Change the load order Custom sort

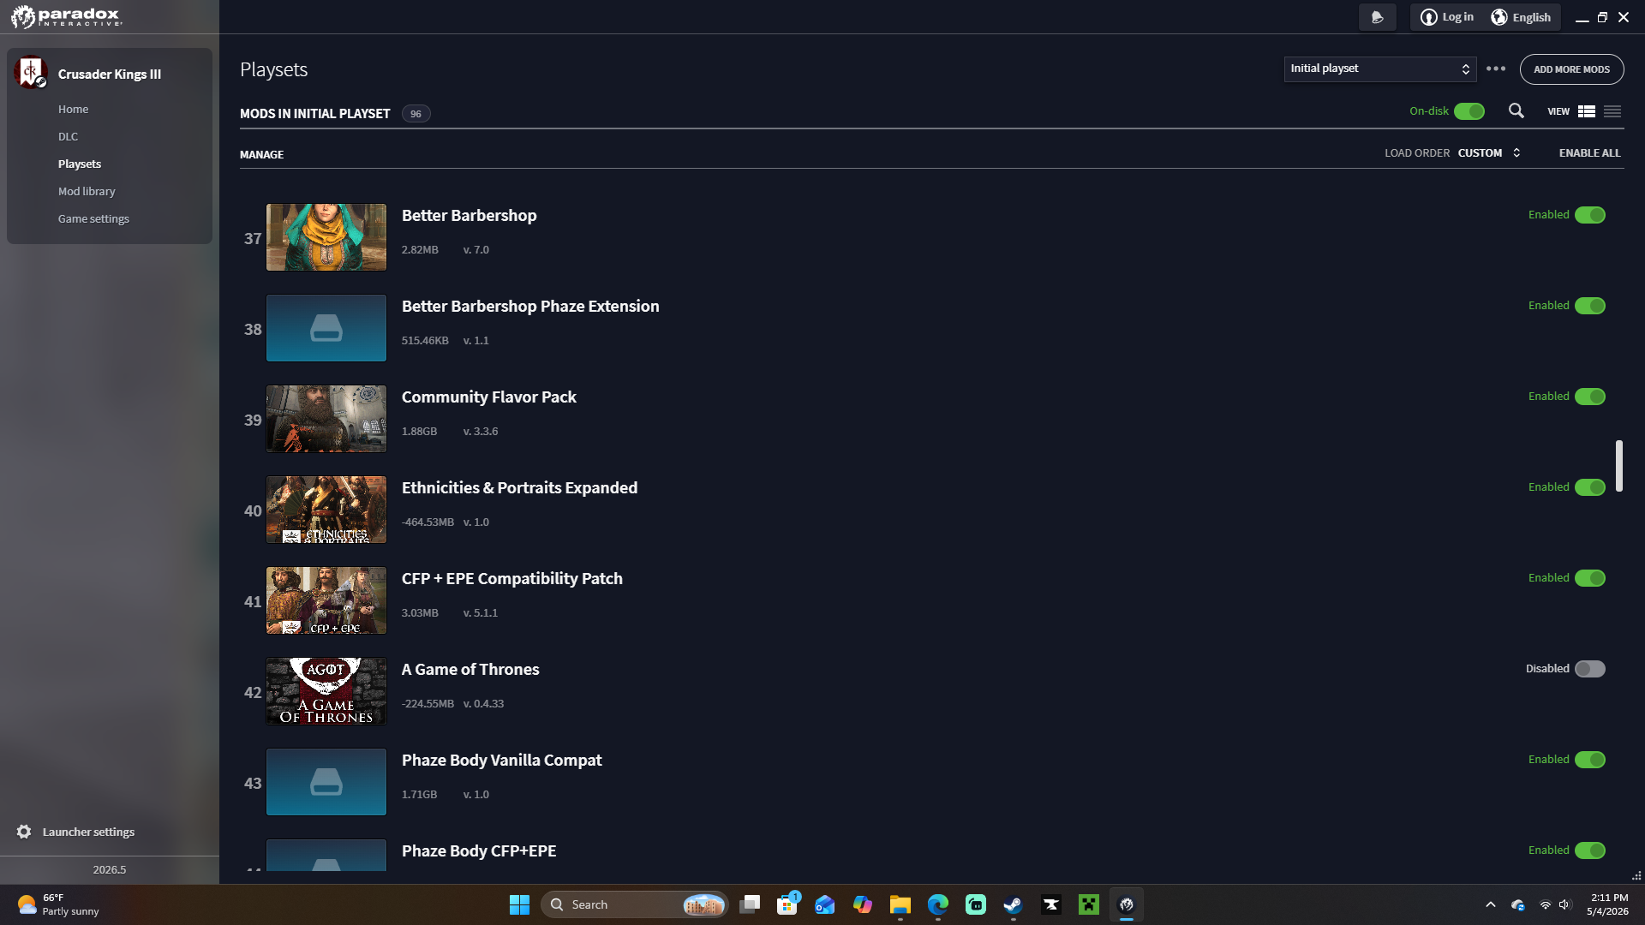point(1489,153)
